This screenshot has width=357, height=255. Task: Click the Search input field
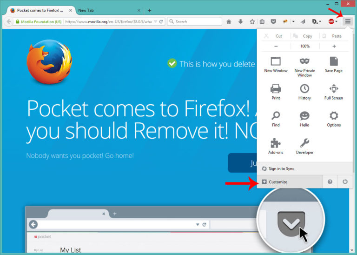click(195, 22)
